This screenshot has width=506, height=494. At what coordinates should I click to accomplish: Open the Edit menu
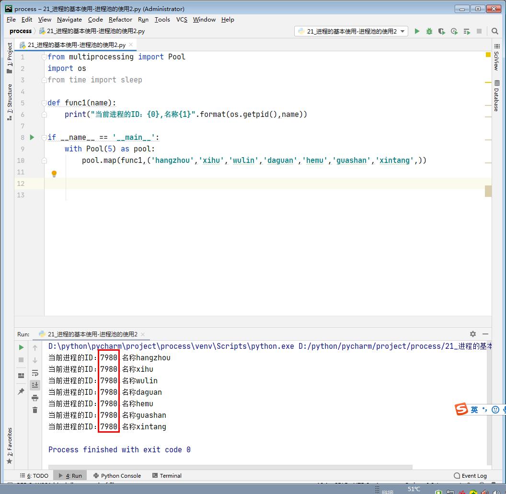[x=27, y=20]
